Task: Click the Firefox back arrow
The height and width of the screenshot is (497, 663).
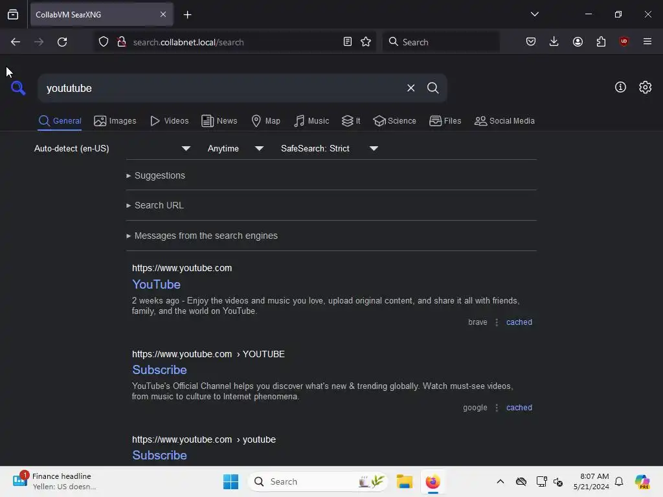Action: (16, 42)
